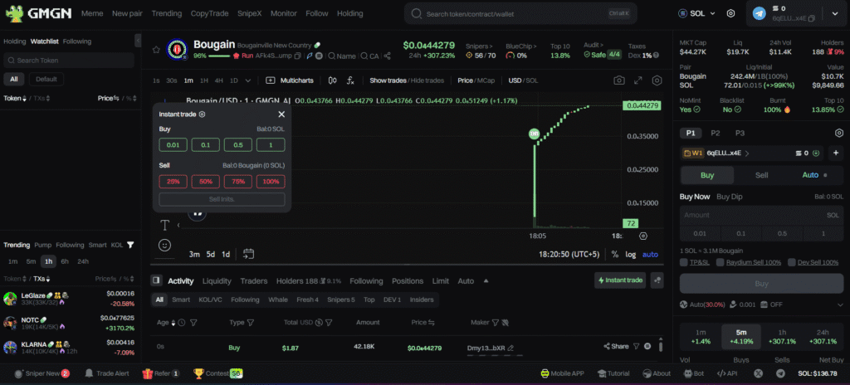Viewport: 850px width, 385px height.
Task: Toggle percent scale on the chart
Action: click(x=615, y=255)
